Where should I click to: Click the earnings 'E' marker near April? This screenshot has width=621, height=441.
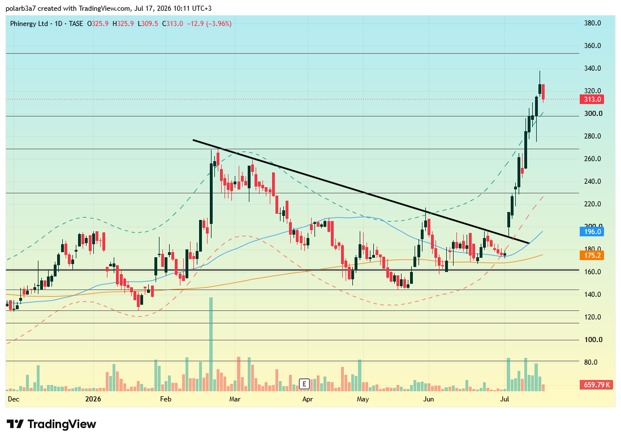[304, 383]
